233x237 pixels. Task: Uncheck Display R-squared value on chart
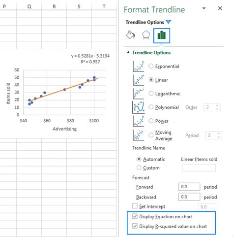coord(135,226)
